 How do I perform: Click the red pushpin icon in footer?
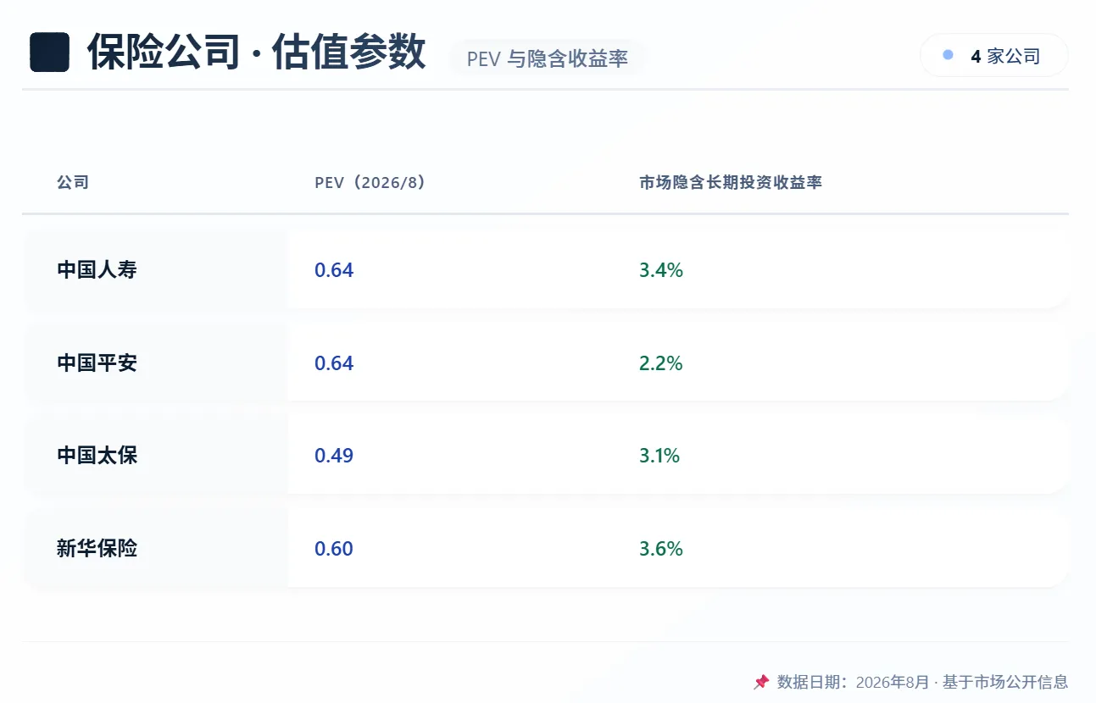click(761, 682)
